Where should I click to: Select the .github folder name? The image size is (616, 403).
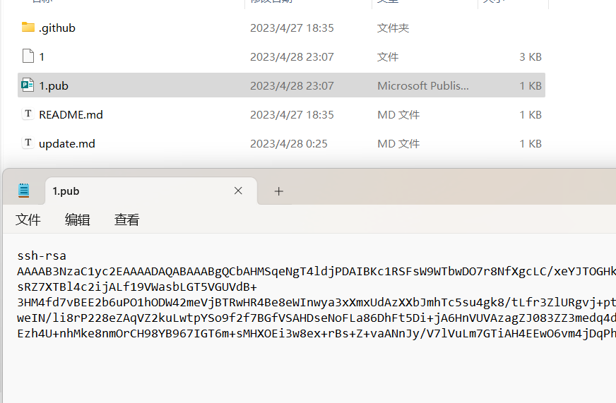57,28
